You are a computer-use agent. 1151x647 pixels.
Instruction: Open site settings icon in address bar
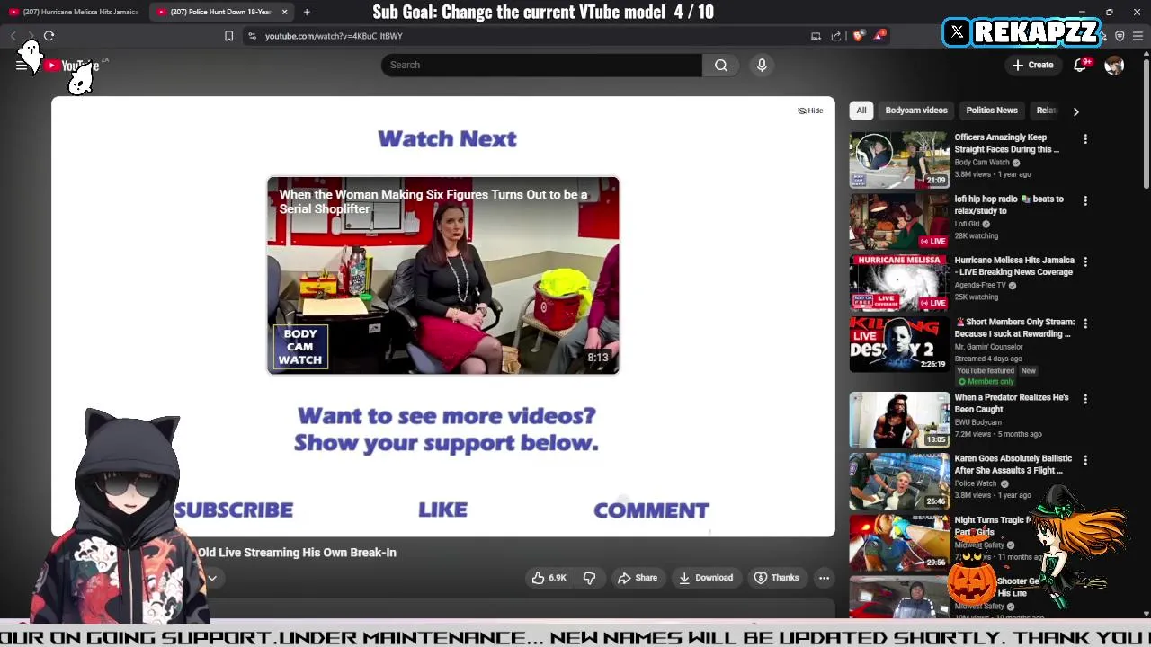click(253, 36)
